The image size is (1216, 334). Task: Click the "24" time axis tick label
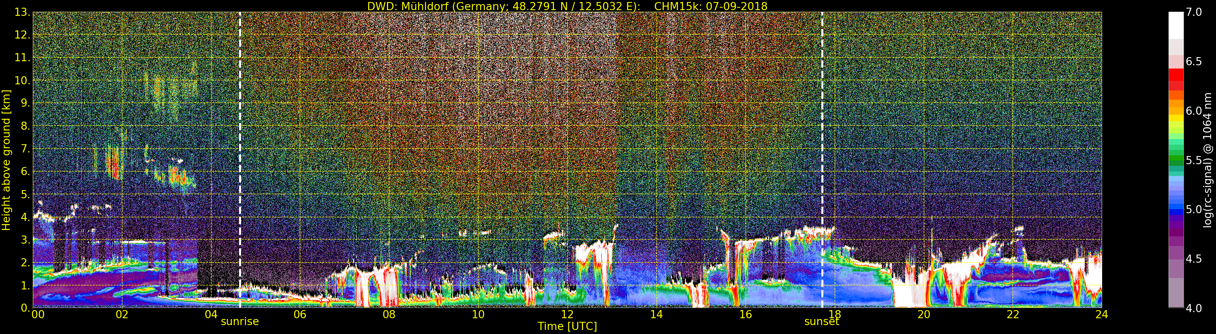tap(1102, 314)
